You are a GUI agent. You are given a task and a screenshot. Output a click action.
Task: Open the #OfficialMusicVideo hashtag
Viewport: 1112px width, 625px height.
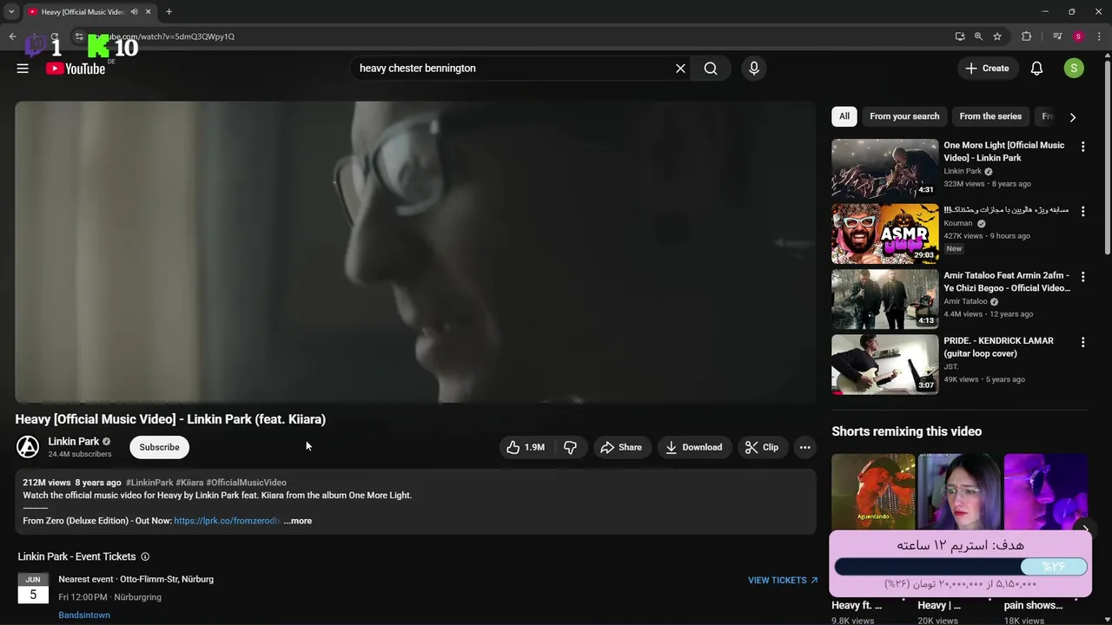(246, 483)
